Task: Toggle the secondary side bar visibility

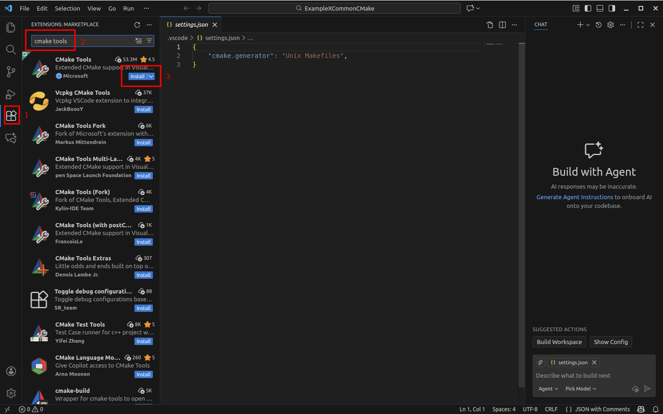Action: click(612, 8)
